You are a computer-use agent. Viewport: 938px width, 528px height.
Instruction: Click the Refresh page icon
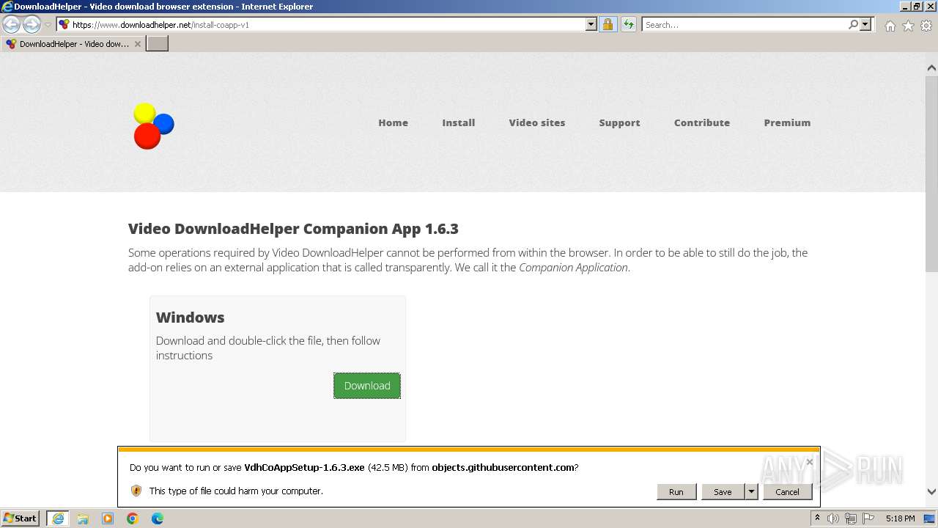click(x=628, y=24)
